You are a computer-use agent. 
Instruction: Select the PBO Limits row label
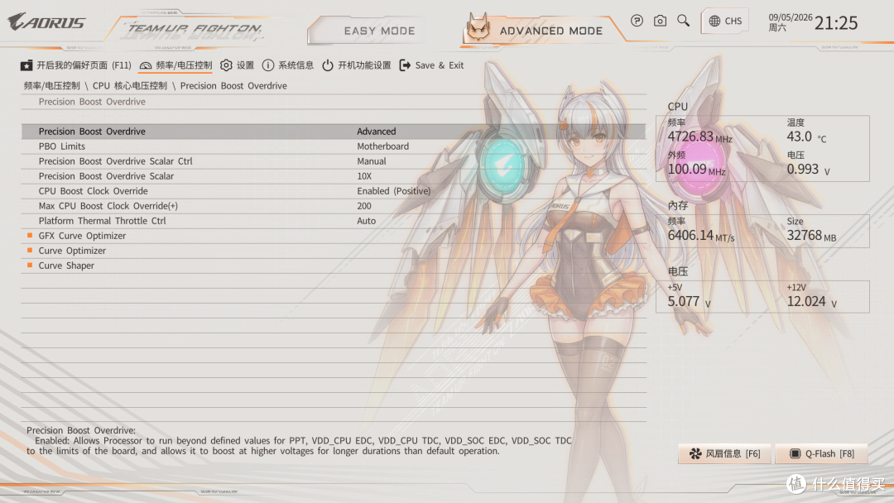point(61,146)
